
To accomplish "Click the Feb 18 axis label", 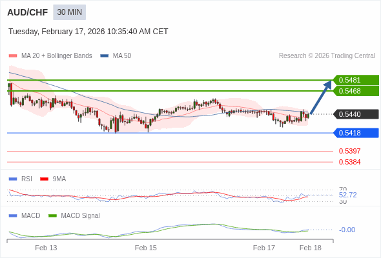I will 311,248.
